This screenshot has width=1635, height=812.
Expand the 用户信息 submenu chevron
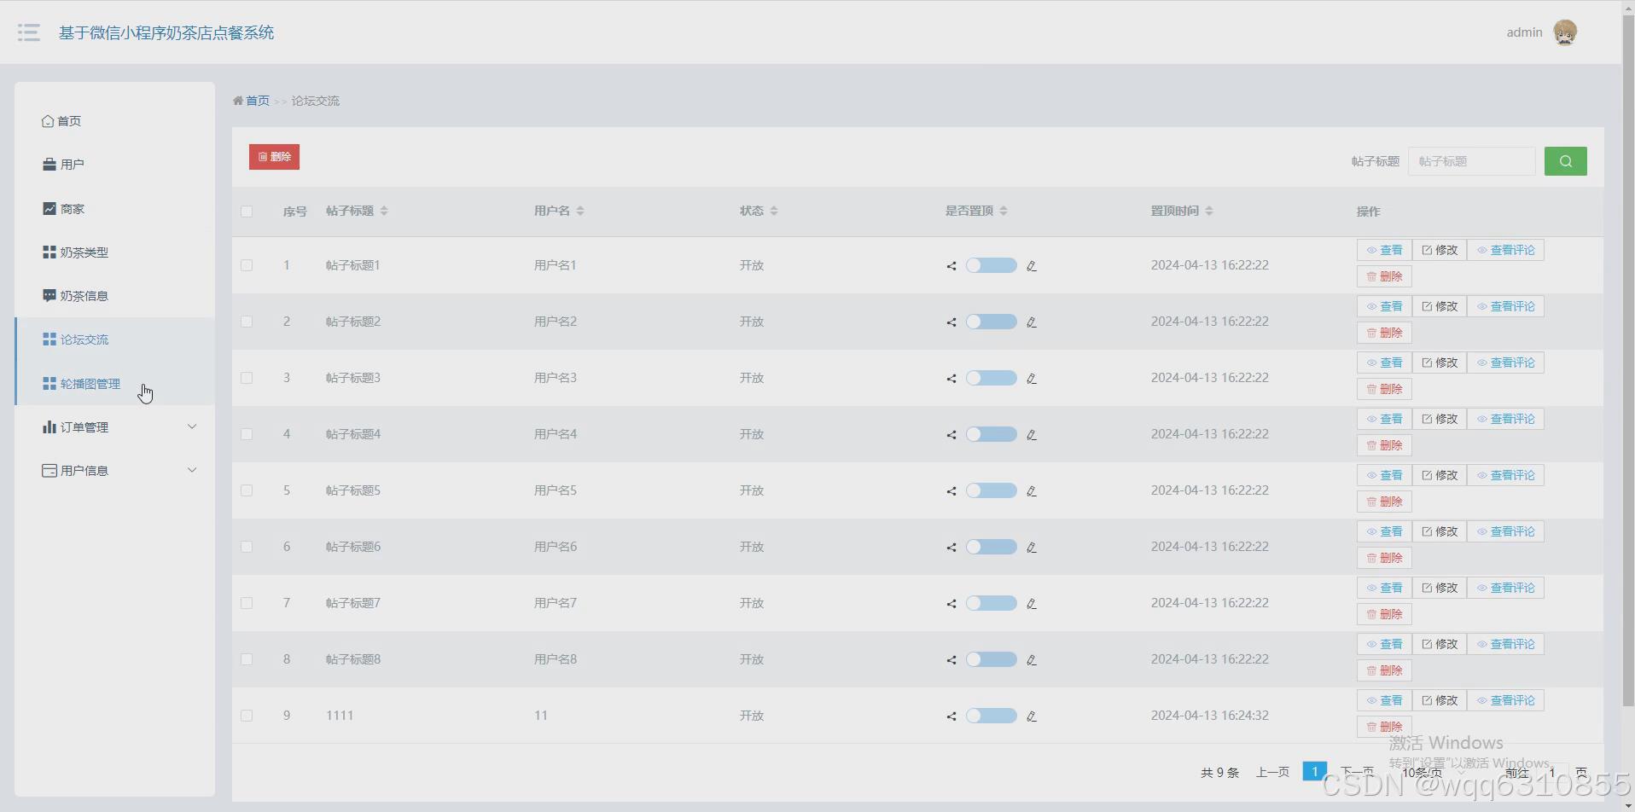click(192, 470)
